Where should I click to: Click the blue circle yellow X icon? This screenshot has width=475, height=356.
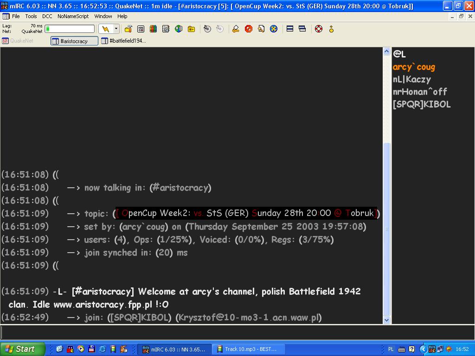(x=274, y=29)
